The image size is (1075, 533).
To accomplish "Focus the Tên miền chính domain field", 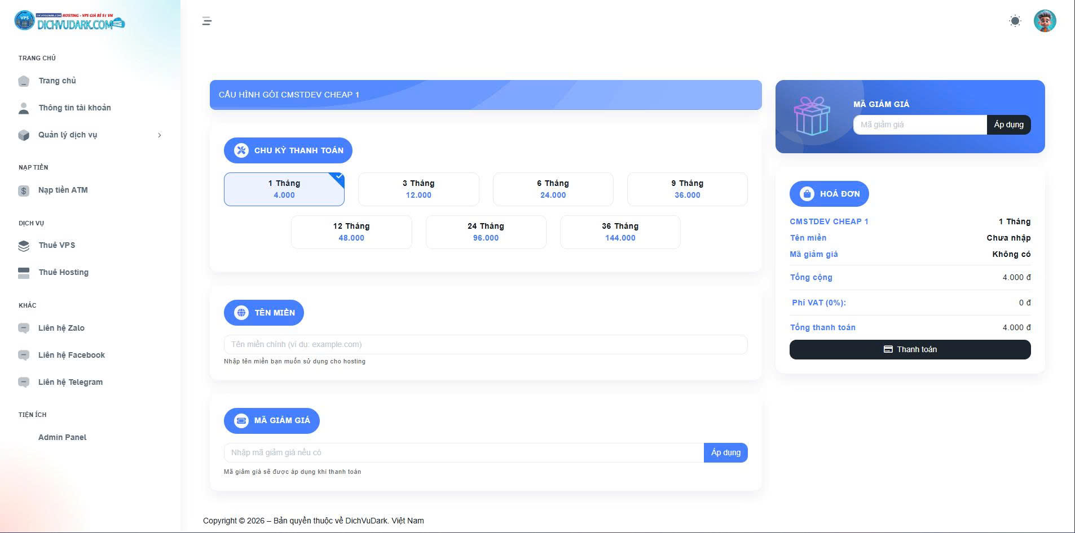I will [485, 344].
